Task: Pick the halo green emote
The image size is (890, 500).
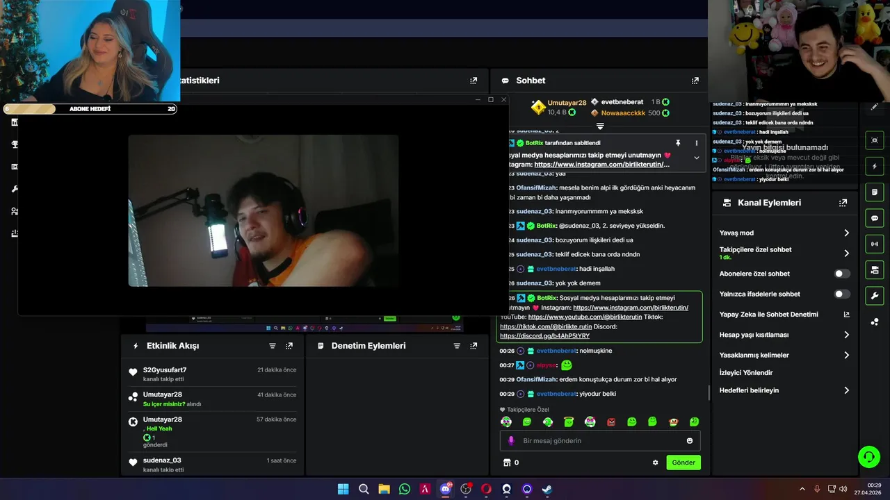Action: [x=569, y=422]
